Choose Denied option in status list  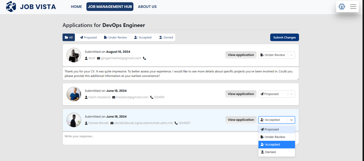click(277, 152)
